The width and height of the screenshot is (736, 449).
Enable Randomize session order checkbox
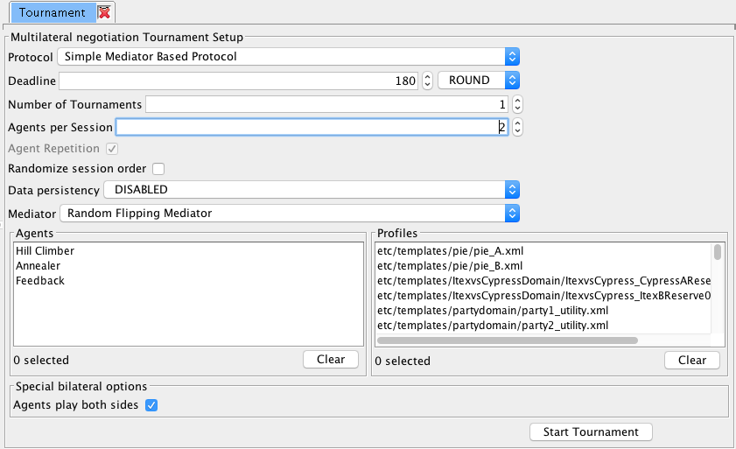point(158,169)
